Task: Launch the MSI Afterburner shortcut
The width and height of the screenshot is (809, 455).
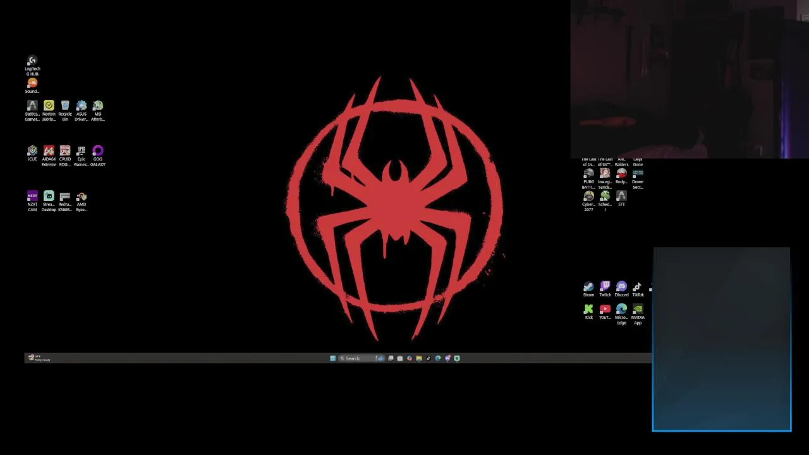Action: [x=98, y=111]
